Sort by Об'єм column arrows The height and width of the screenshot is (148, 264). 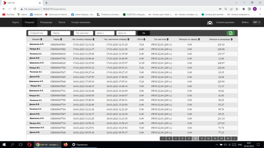144,39
